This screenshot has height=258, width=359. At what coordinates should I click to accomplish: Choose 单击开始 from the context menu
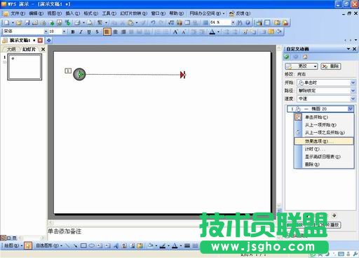324,117
